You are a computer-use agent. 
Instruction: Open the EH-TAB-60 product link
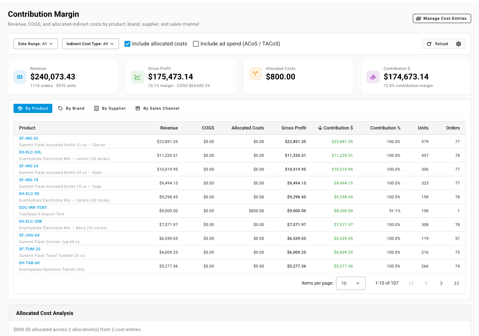click(x=29, y=263)
